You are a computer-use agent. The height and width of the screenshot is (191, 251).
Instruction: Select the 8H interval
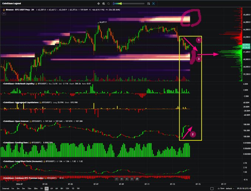click(x=62, y=188)
